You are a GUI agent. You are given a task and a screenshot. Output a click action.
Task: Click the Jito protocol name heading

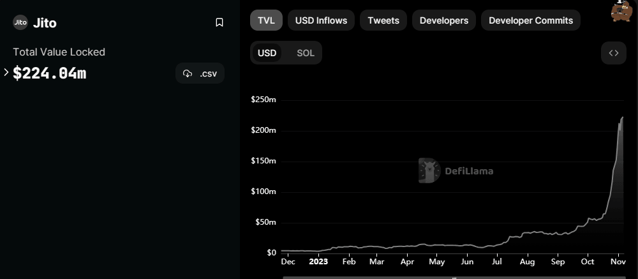[x=45, y=23]
